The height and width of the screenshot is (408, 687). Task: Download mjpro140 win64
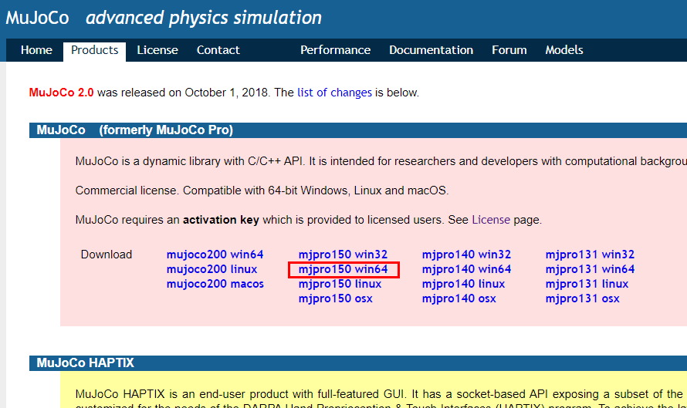point(466,269)
